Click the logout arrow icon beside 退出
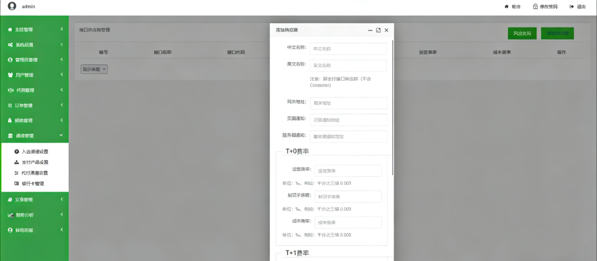This screenshot has width=597, height=261. [x=572, y=6]
